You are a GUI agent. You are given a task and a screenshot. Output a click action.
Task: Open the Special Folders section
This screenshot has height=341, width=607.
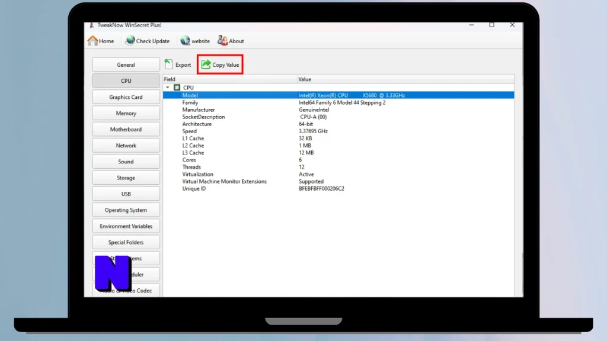[x=126, y=242]
